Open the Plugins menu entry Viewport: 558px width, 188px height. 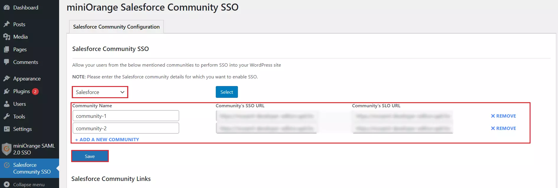click(30, 91)
